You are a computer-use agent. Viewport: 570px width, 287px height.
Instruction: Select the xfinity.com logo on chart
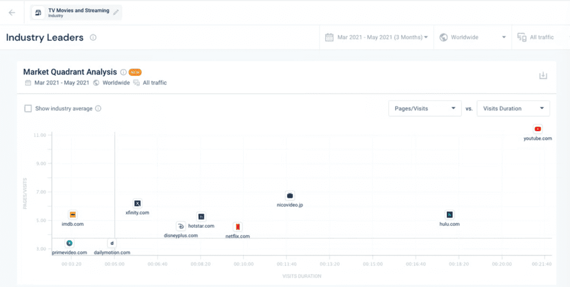(137, 203)
